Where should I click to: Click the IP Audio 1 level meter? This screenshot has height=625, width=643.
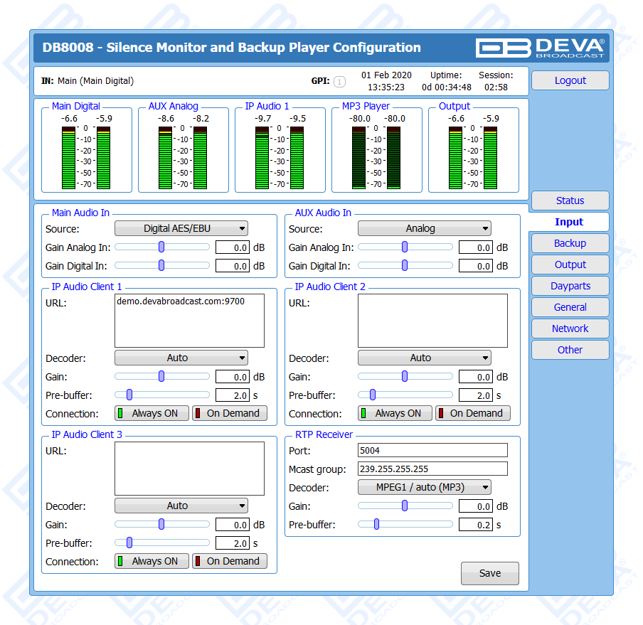(x=280, y=156)
